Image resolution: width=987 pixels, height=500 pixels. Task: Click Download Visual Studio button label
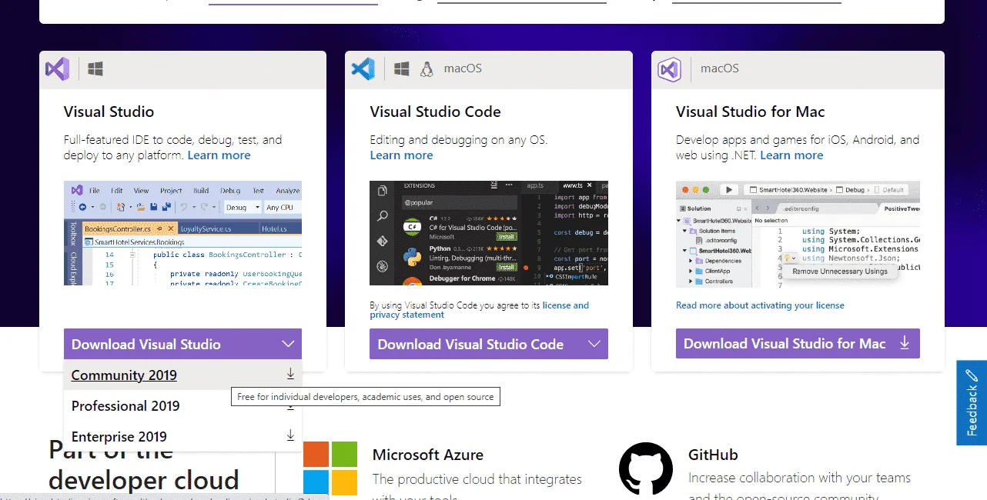click(x=146, y=345)
